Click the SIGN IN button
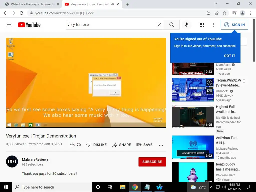The width and height of the screenshot is (256, 192). pos(234,25)
